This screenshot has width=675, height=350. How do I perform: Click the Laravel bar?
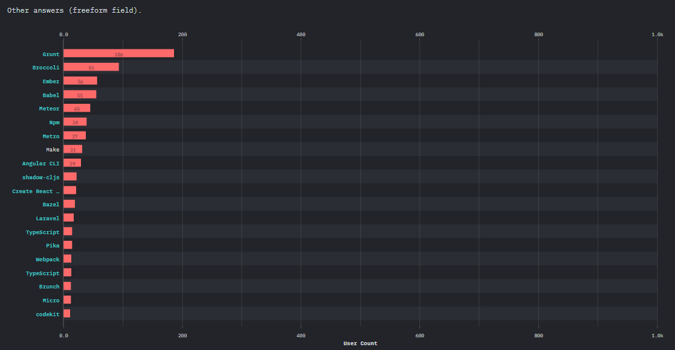(x=69, y=218)
